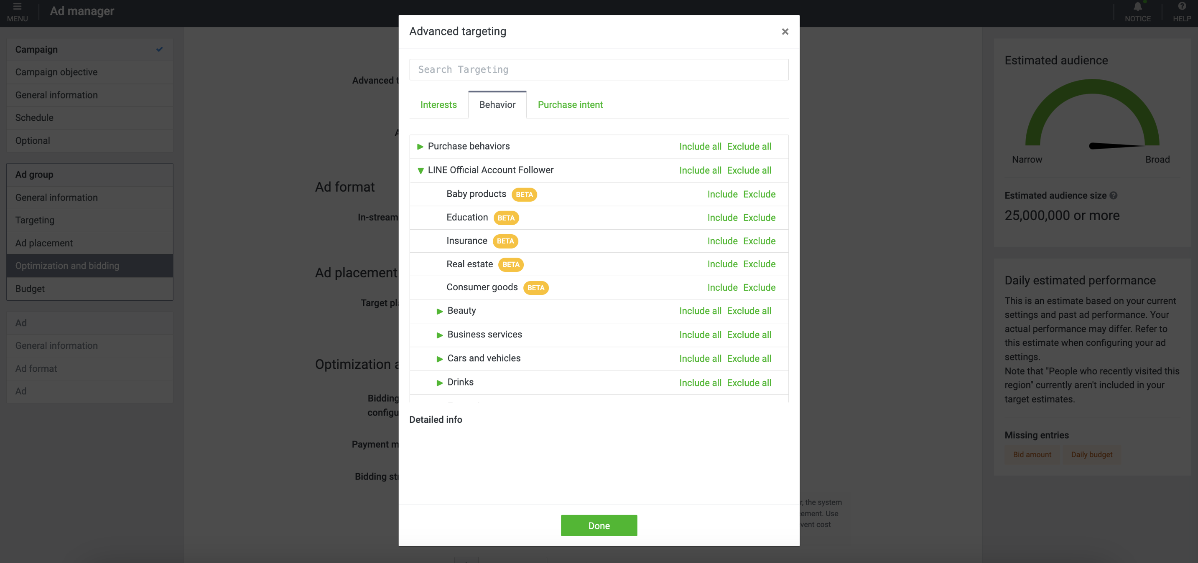Click the Ad manager title
This screenshot has height=563, width=1198.
click(x=82, y=11)
